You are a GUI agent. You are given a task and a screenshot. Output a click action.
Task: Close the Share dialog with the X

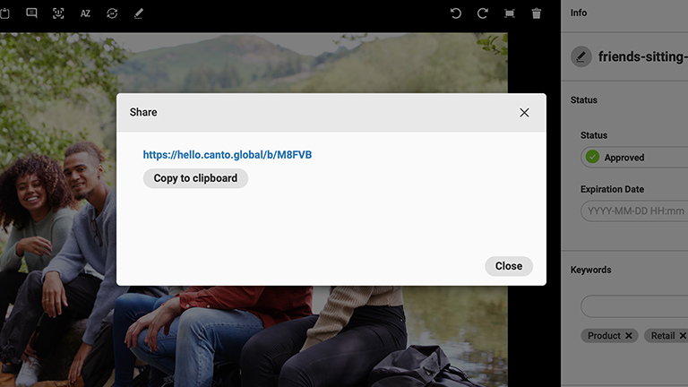click(524, 113)
